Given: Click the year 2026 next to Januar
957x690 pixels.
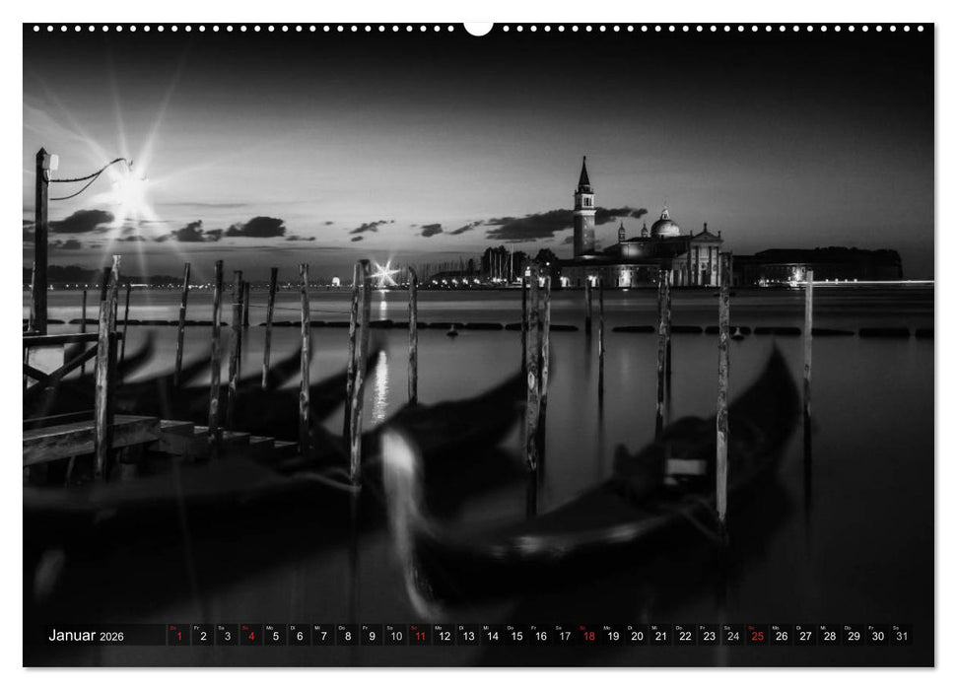Looking at the screenshot, I should coord(111,639).
